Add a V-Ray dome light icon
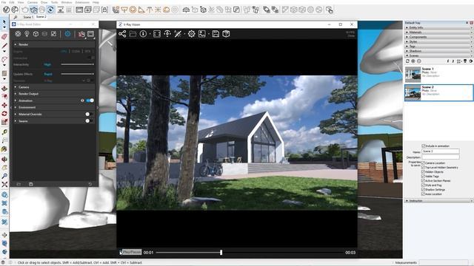The width and height of the screenshot is (474, 266). pos(166,10)
